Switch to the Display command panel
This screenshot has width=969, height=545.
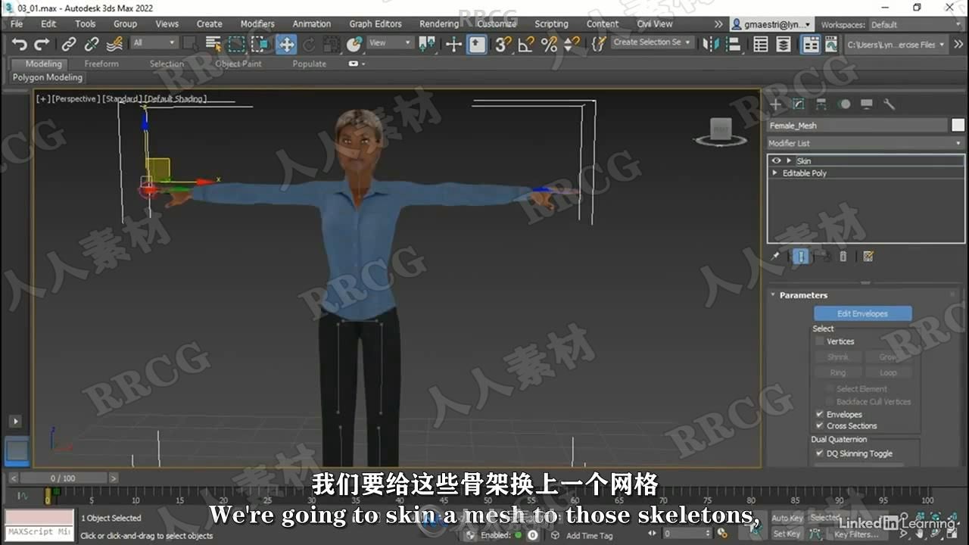(867, 104)
